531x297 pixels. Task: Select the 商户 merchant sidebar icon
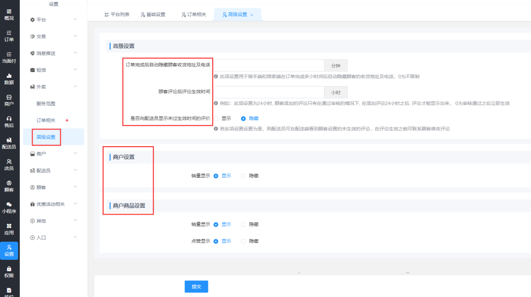[x=9, y=100]
